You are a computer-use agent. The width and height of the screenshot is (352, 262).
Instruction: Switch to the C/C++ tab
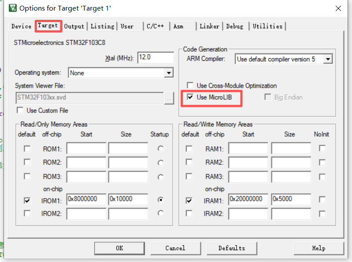156,26
